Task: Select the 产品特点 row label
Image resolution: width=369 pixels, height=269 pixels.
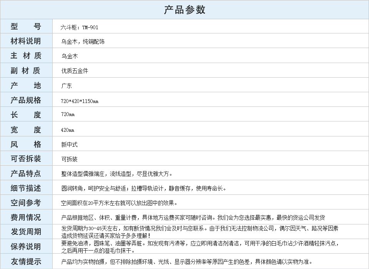Action: [x=26, y=173]
